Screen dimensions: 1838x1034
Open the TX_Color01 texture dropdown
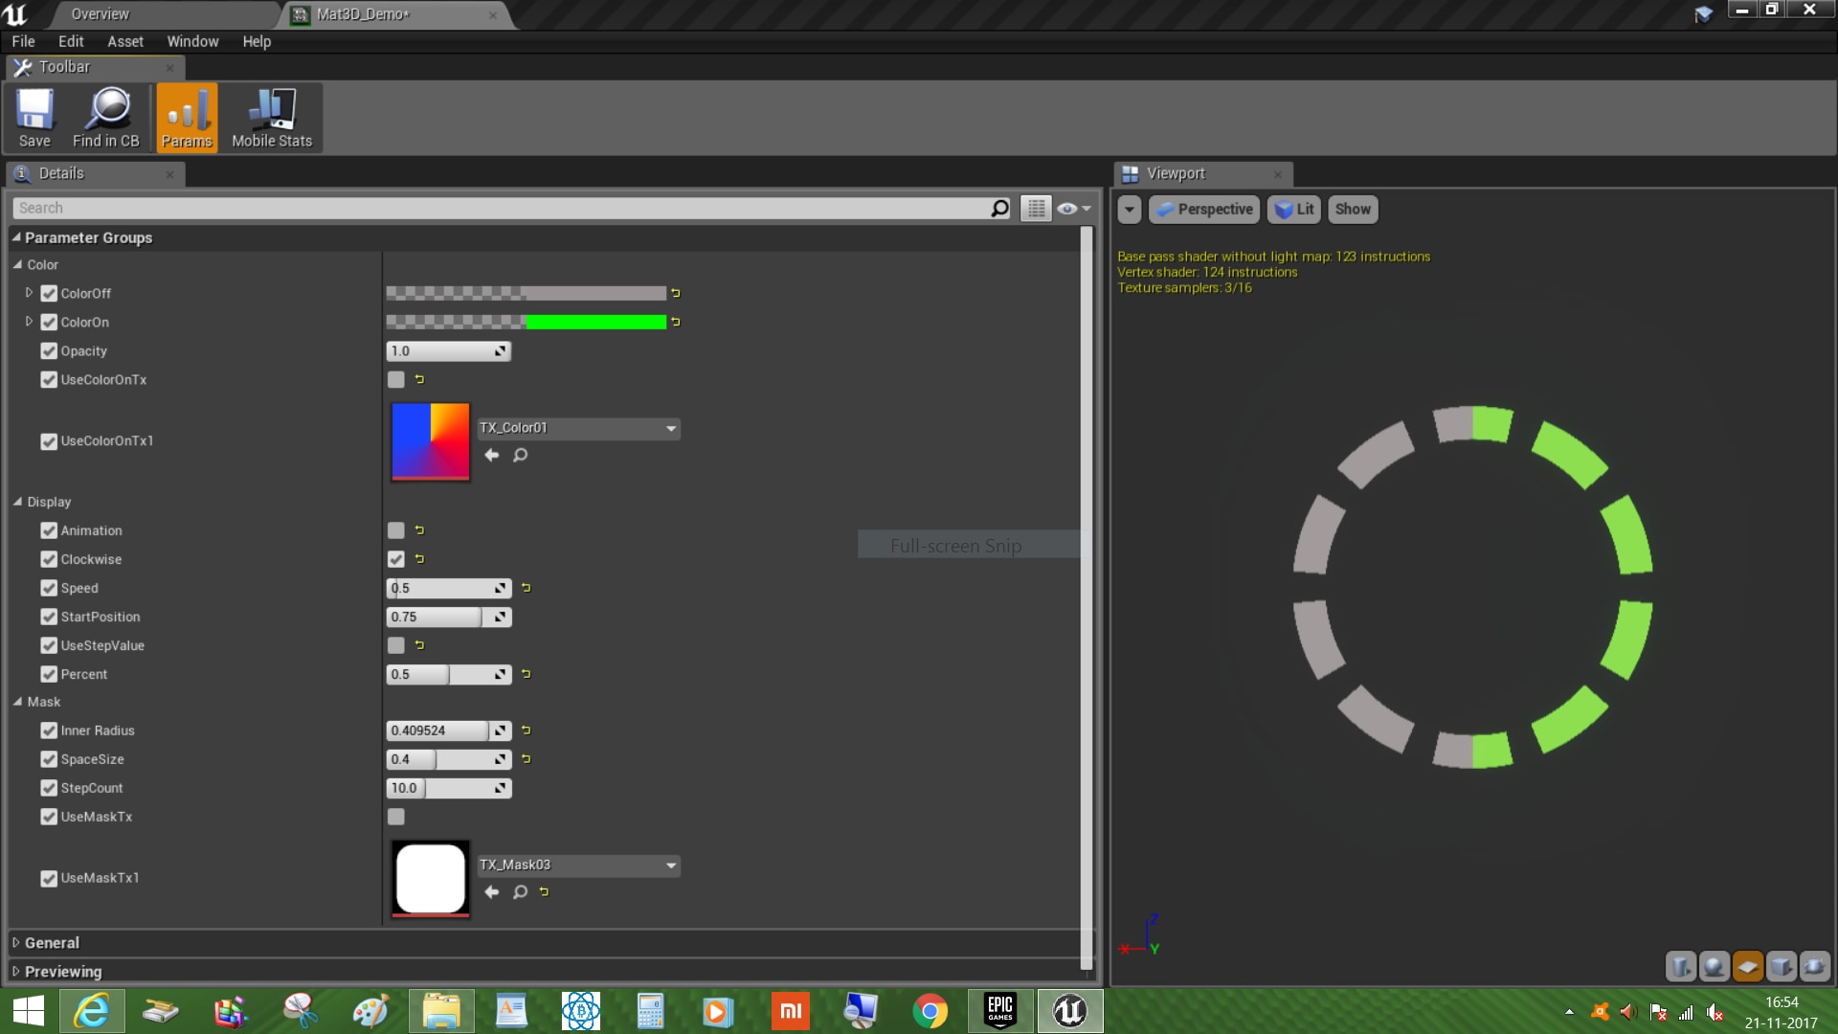tap(578, 428)
